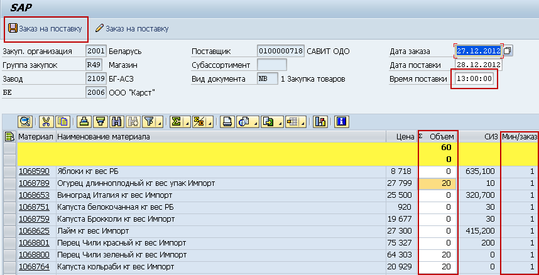The width and height of the screenshot is (539, 275).
Task: Expand dropdown arrow beside the Total sigma
Action: (187, 122)
